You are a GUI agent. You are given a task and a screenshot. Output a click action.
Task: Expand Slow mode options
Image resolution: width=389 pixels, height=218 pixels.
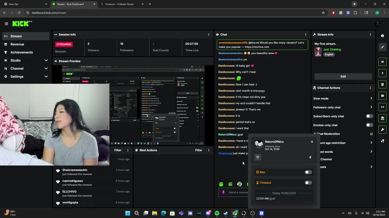pyautogui.click(x=371, y=98)
